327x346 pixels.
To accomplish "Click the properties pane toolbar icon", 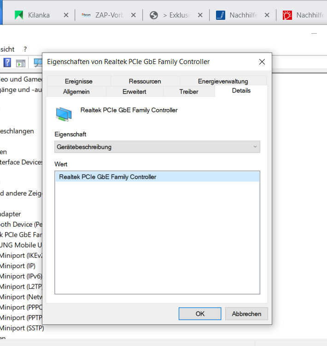I will [x=21, y=63].
